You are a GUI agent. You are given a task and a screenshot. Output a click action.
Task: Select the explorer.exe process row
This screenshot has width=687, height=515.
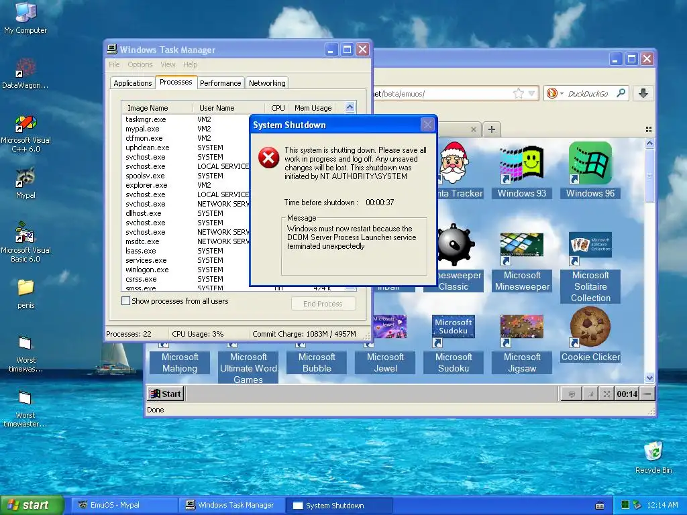tap(186, 185)
